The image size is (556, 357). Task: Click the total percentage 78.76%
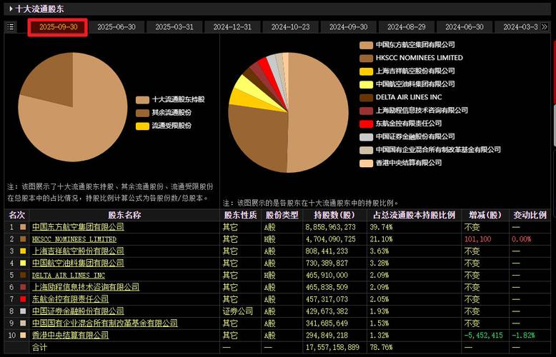point(381,348)
